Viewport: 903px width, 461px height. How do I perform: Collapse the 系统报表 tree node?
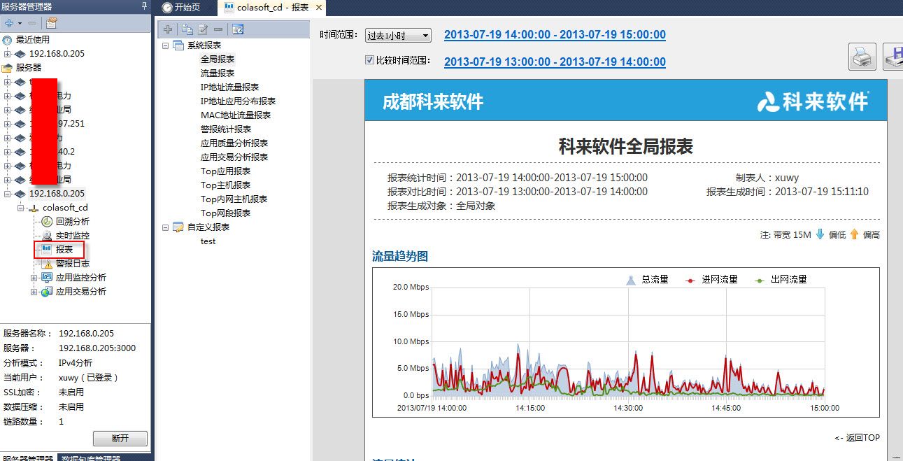(x=166, y=45)
